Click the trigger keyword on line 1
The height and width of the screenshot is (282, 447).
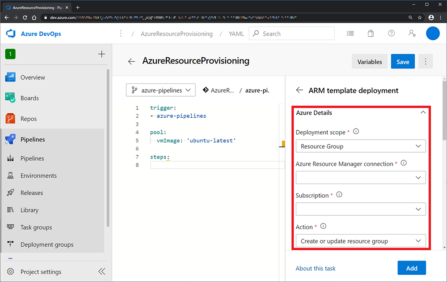pos(162,108)
